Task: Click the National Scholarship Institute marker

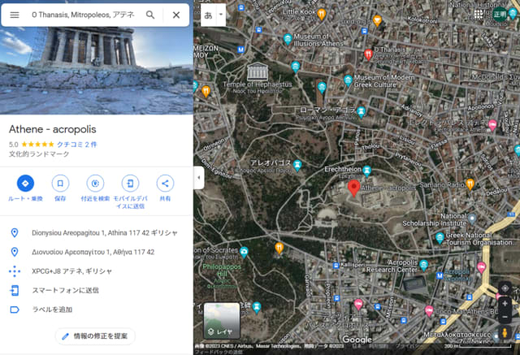Action: [x=472, y=219]
